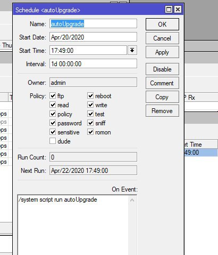Viewport: 218px width, 255px height.
Task: Toggle the read policy checkbox
Action: [53, 105]
